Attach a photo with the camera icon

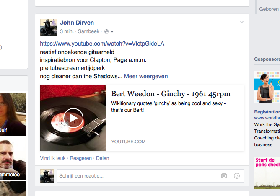click(224, 176)
